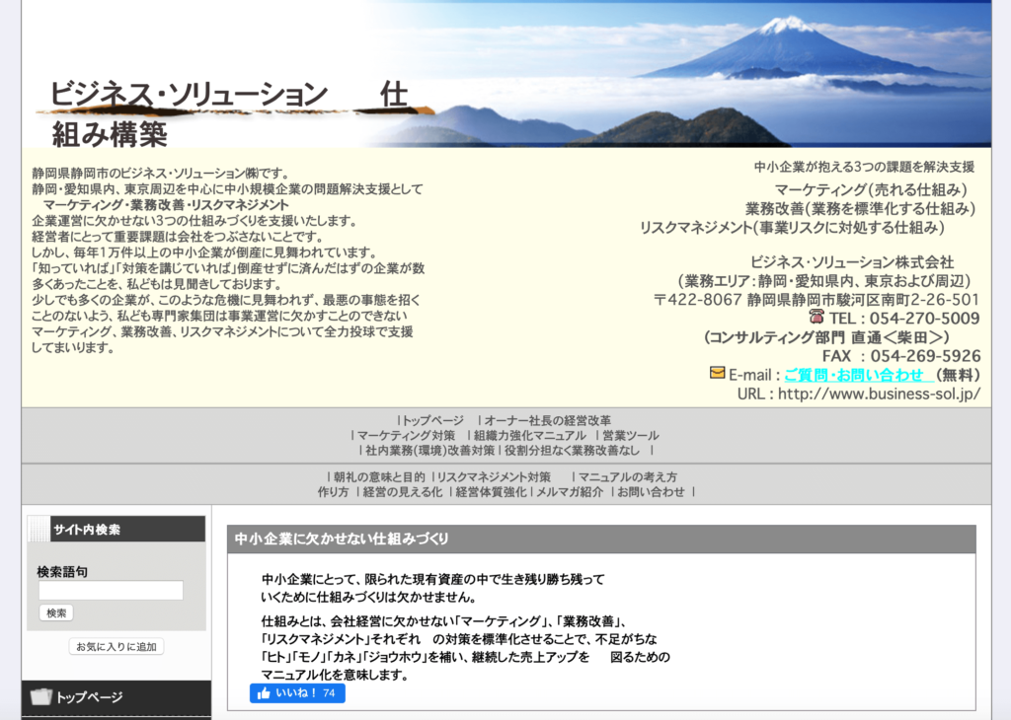
Task: Select 営業ツール in the navigation
Action: 630,435
